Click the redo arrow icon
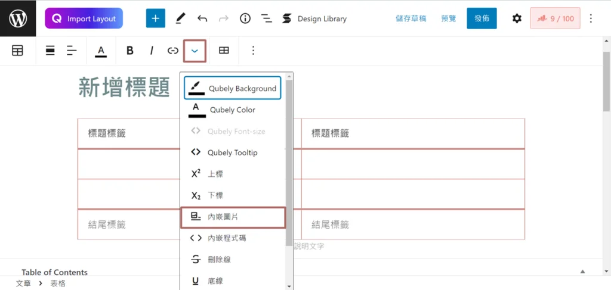 point(224,18)
